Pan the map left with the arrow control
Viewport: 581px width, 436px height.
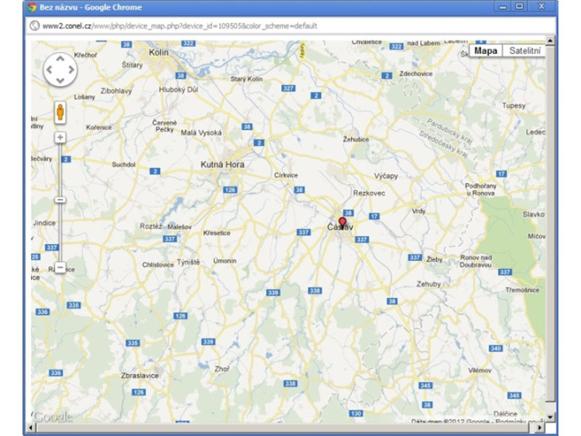coord(49,69)
